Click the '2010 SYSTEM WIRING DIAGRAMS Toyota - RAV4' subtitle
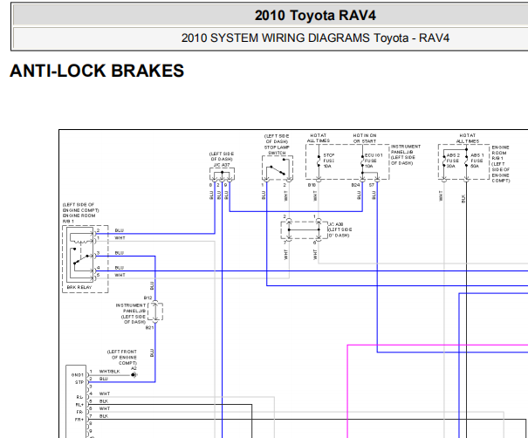 click(x=315, y=38)
